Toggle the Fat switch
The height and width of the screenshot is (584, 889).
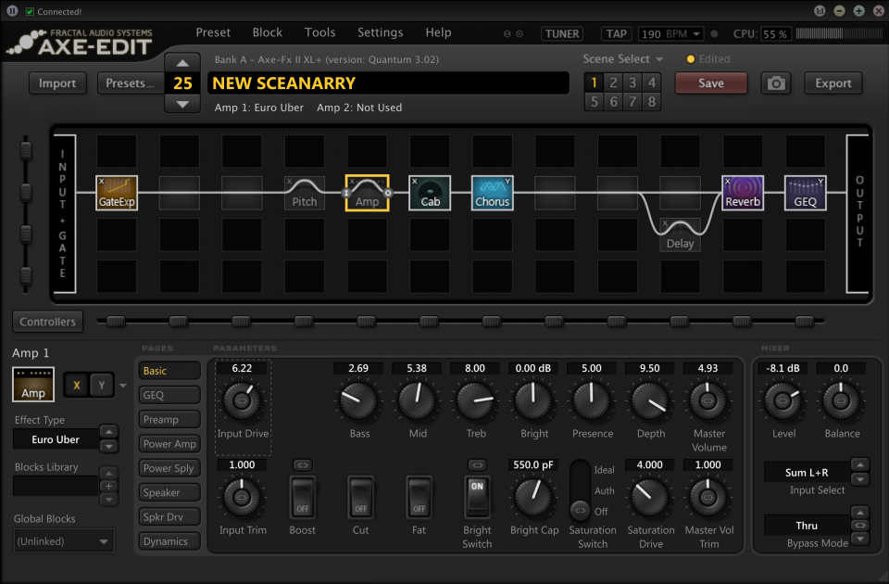[x=419, y=497]
